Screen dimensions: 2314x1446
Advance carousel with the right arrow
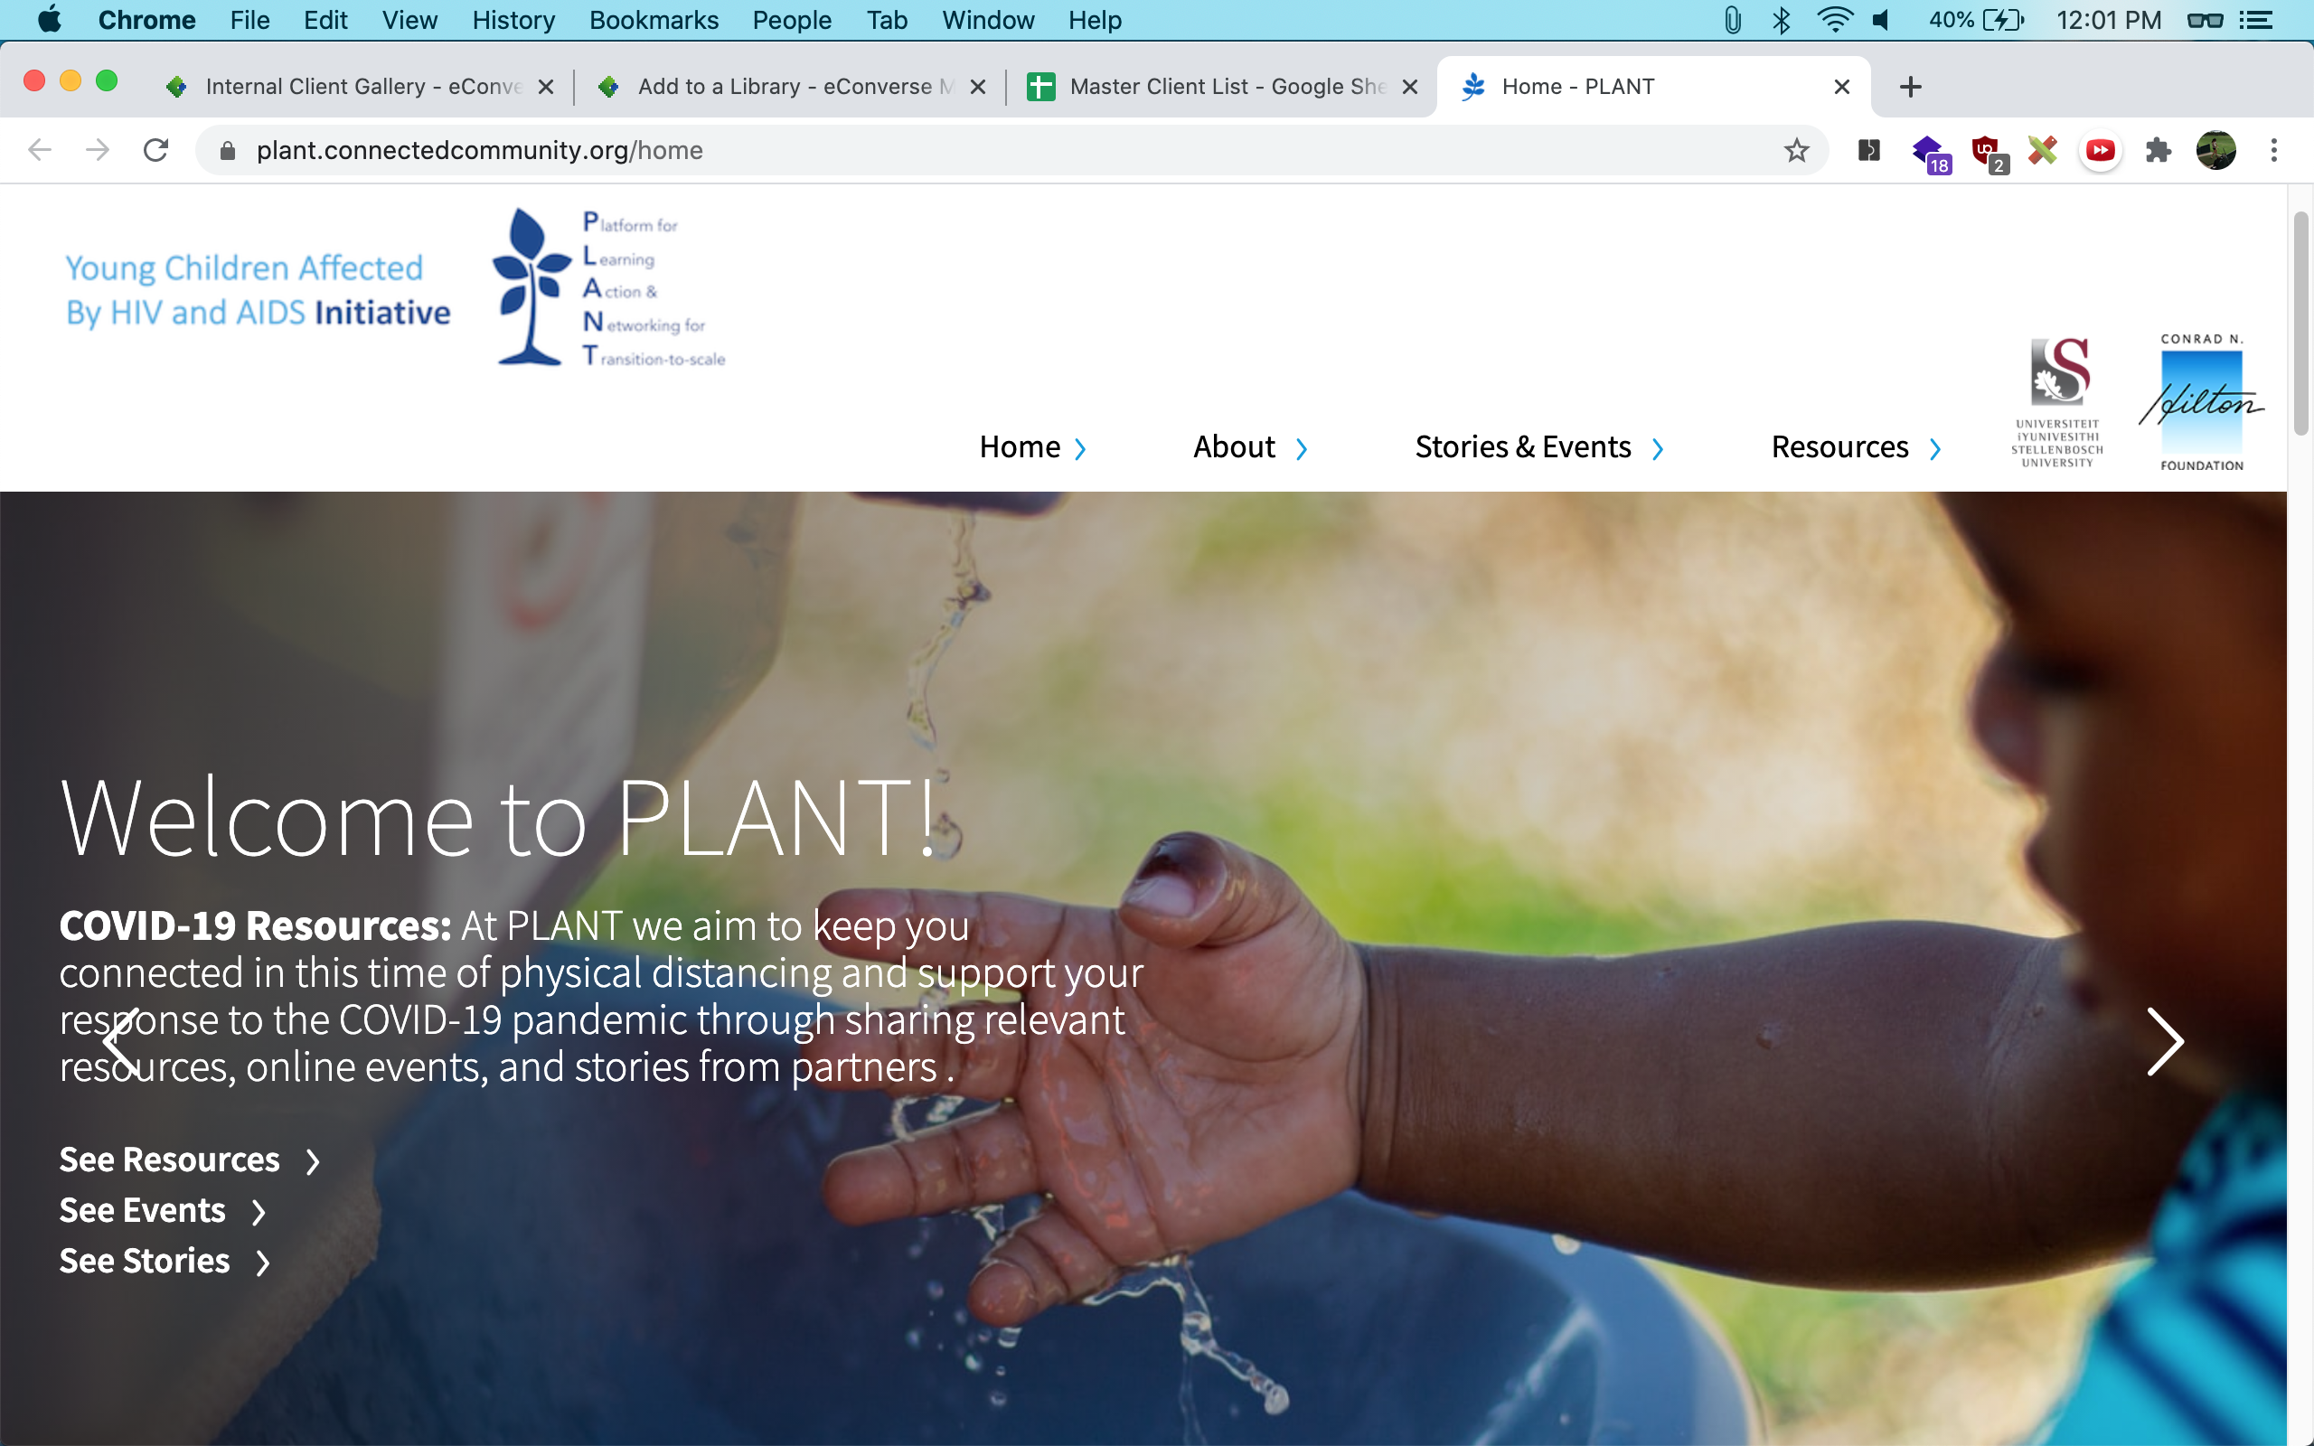tap(2165, 1041)
